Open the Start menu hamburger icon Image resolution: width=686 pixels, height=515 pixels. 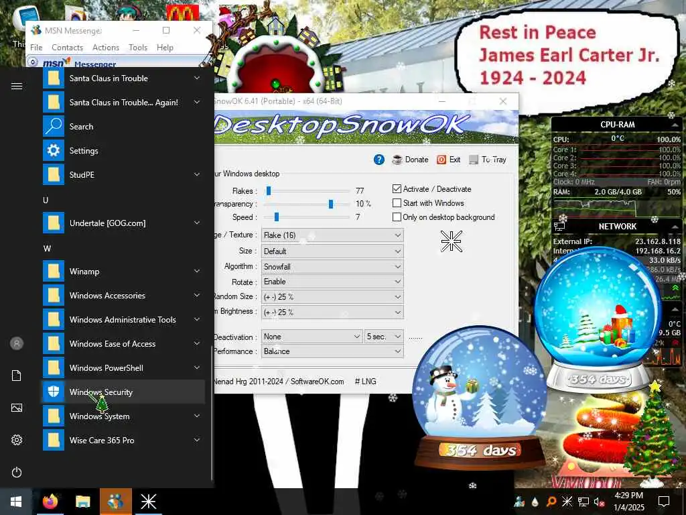click(x=17, y=86)
